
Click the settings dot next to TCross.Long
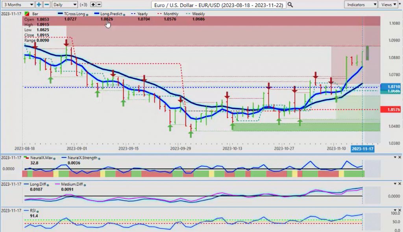pyautogui.click(x=87, y=15)
